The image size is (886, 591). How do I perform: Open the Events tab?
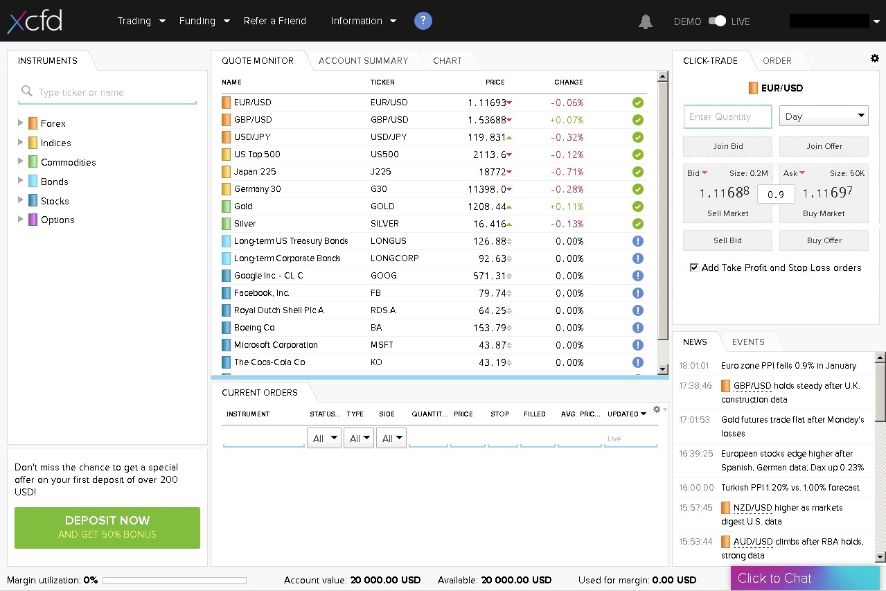pos(748,342)
